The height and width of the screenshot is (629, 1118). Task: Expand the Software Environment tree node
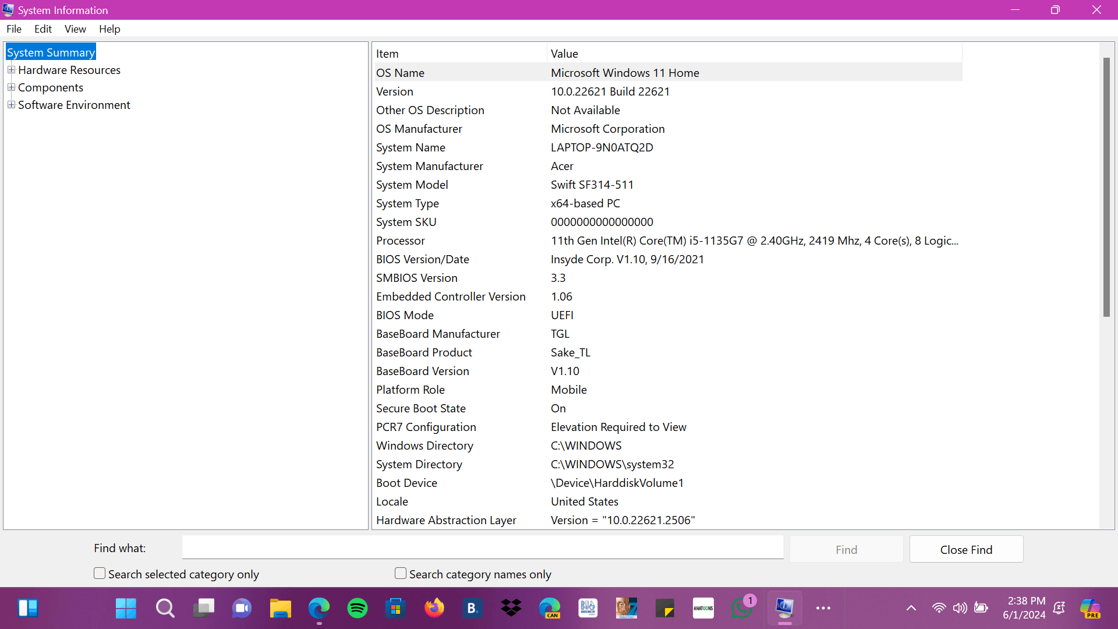11,105
